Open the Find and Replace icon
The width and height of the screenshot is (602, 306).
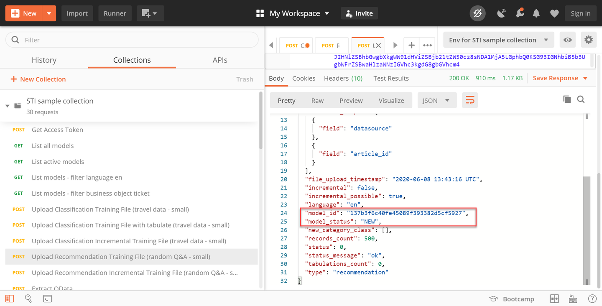pos(28,298)
